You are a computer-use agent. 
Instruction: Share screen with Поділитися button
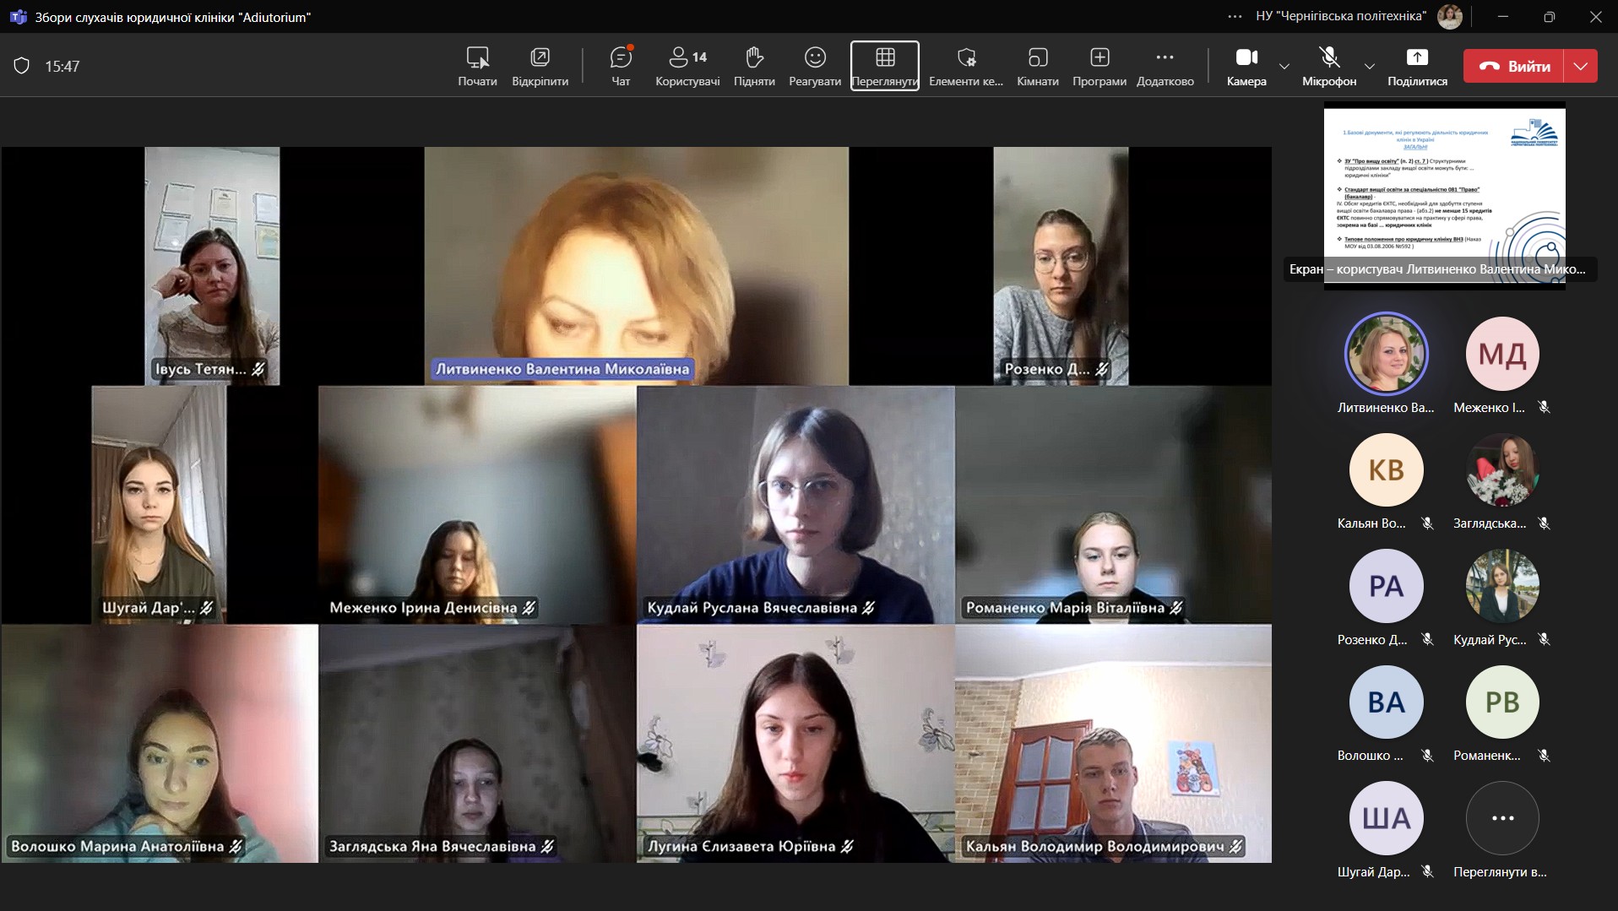pyautogui.click(x=1417, y=66)
